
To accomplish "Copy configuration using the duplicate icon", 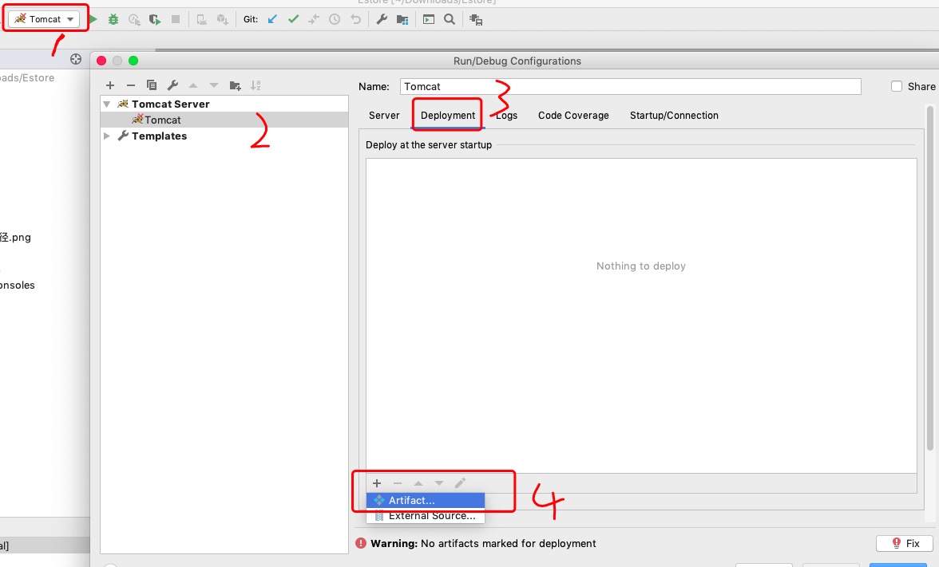I will [x=152, y=85].
